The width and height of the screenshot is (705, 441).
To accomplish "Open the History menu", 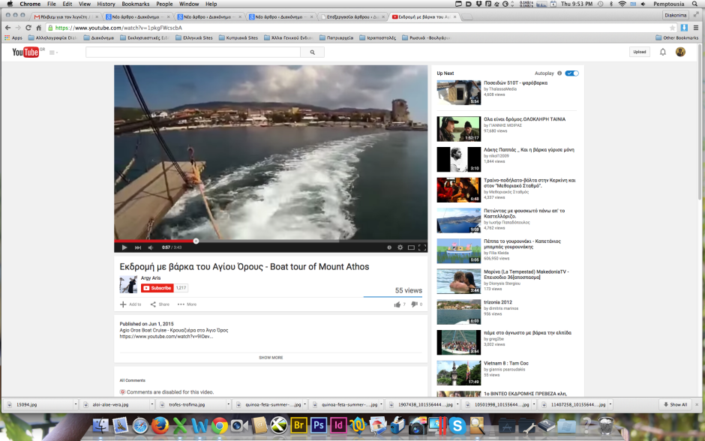I will coord(106,4).
